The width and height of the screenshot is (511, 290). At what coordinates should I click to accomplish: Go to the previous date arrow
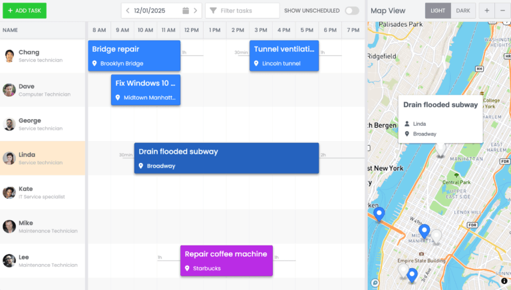(128, 11)
